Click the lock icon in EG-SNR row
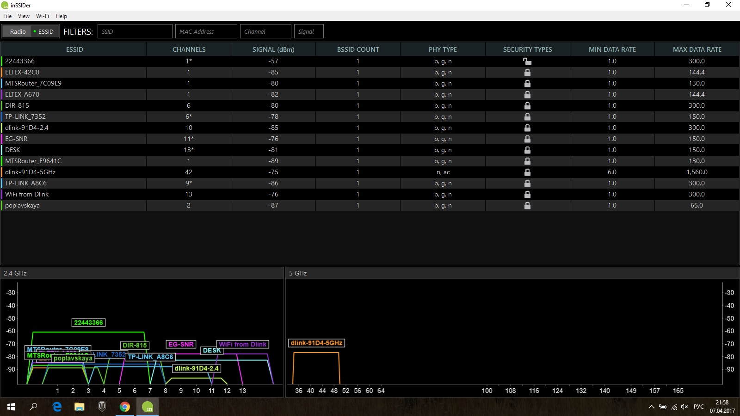 527,139
